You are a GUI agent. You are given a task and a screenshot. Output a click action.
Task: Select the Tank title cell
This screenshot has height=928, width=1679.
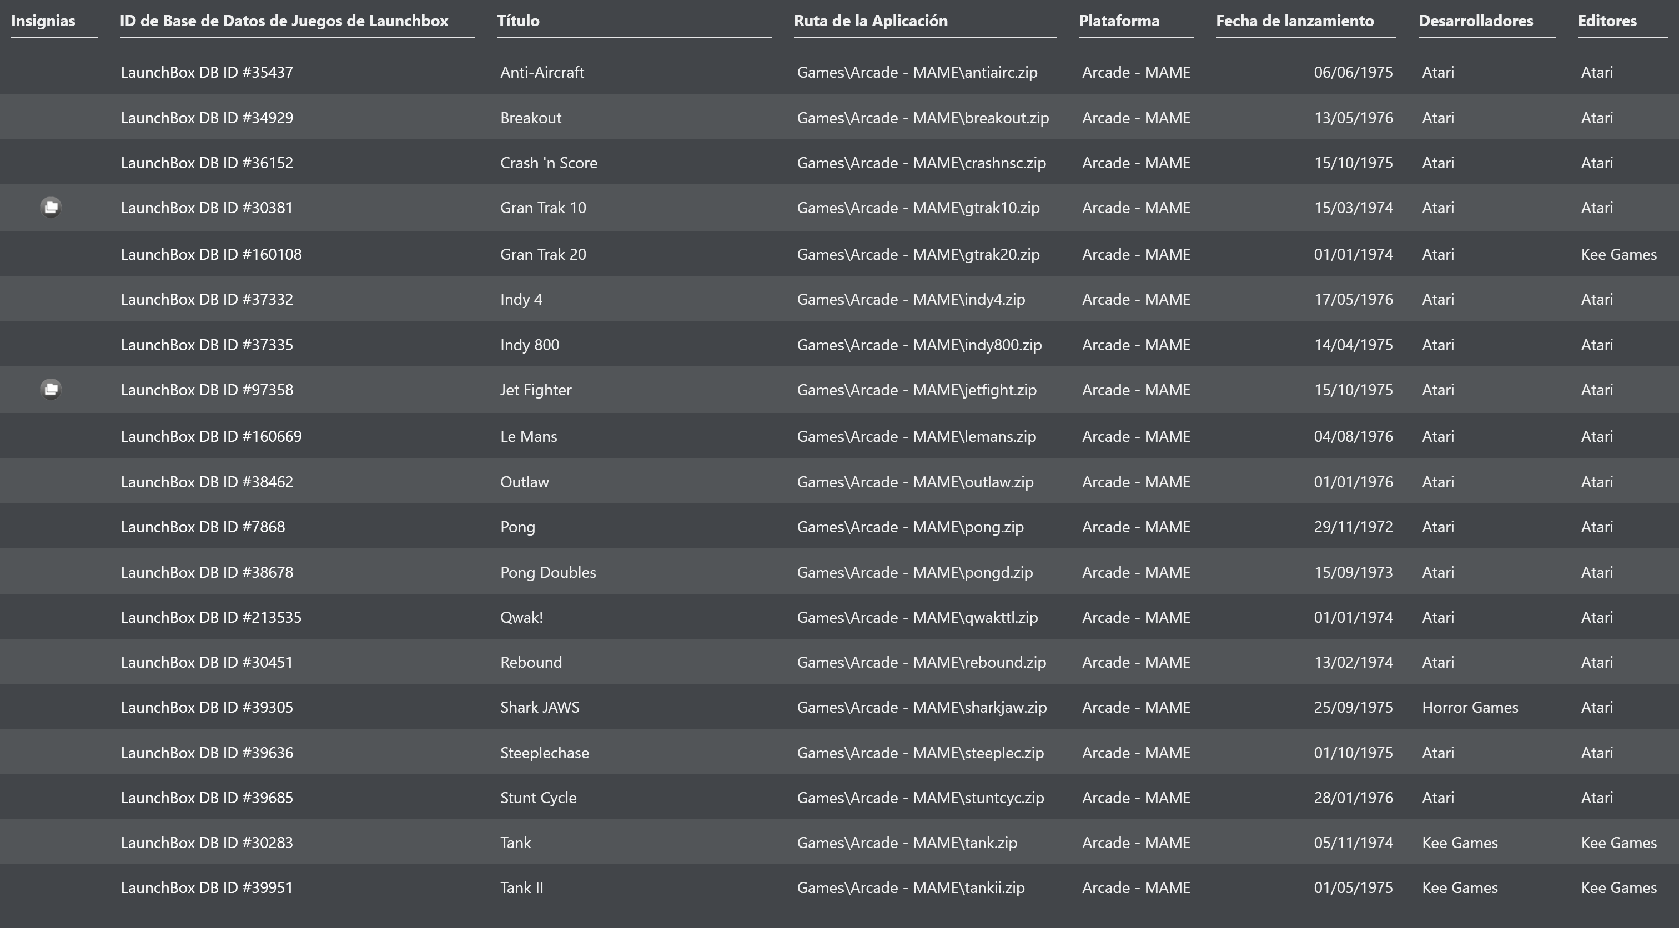(x=516, y=843)
